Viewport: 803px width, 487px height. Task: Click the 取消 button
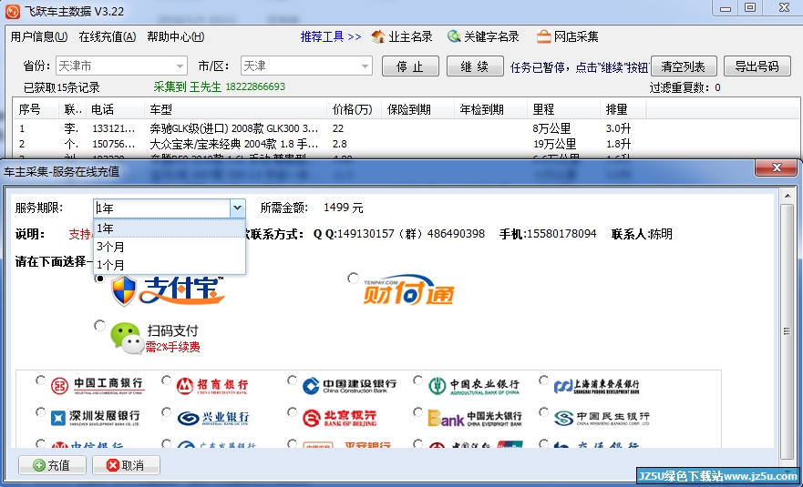point(126,465)
